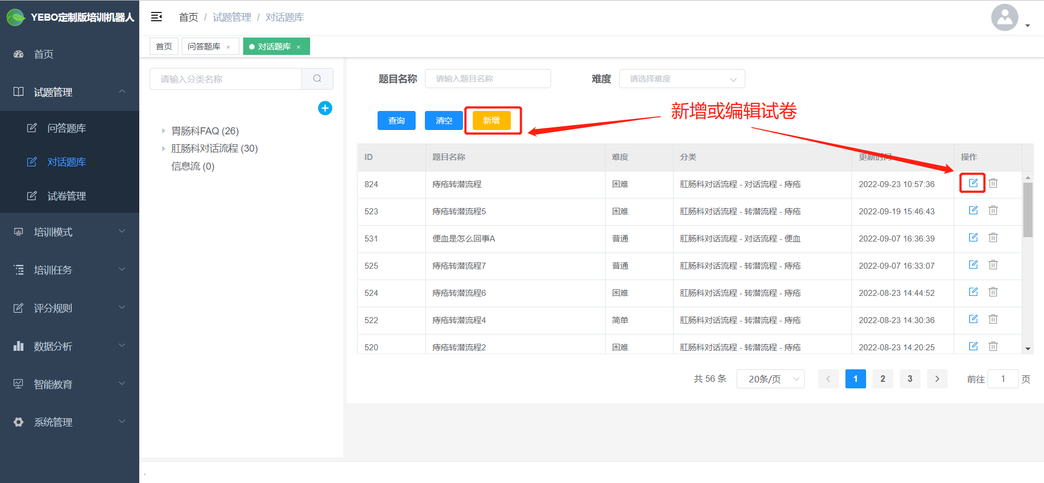Edit the row with ID 524

[x=973, y=292]
